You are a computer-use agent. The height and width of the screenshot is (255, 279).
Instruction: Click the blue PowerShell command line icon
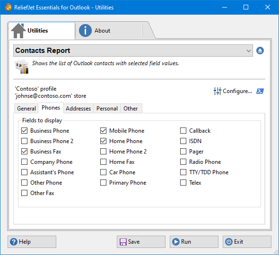tap(260, 91)
